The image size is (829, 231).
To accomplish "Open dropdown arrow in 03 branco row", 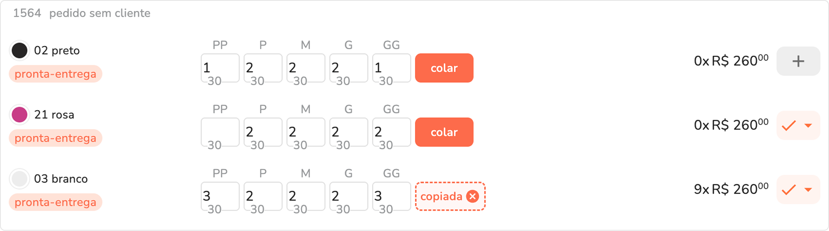I will (808, 190).
